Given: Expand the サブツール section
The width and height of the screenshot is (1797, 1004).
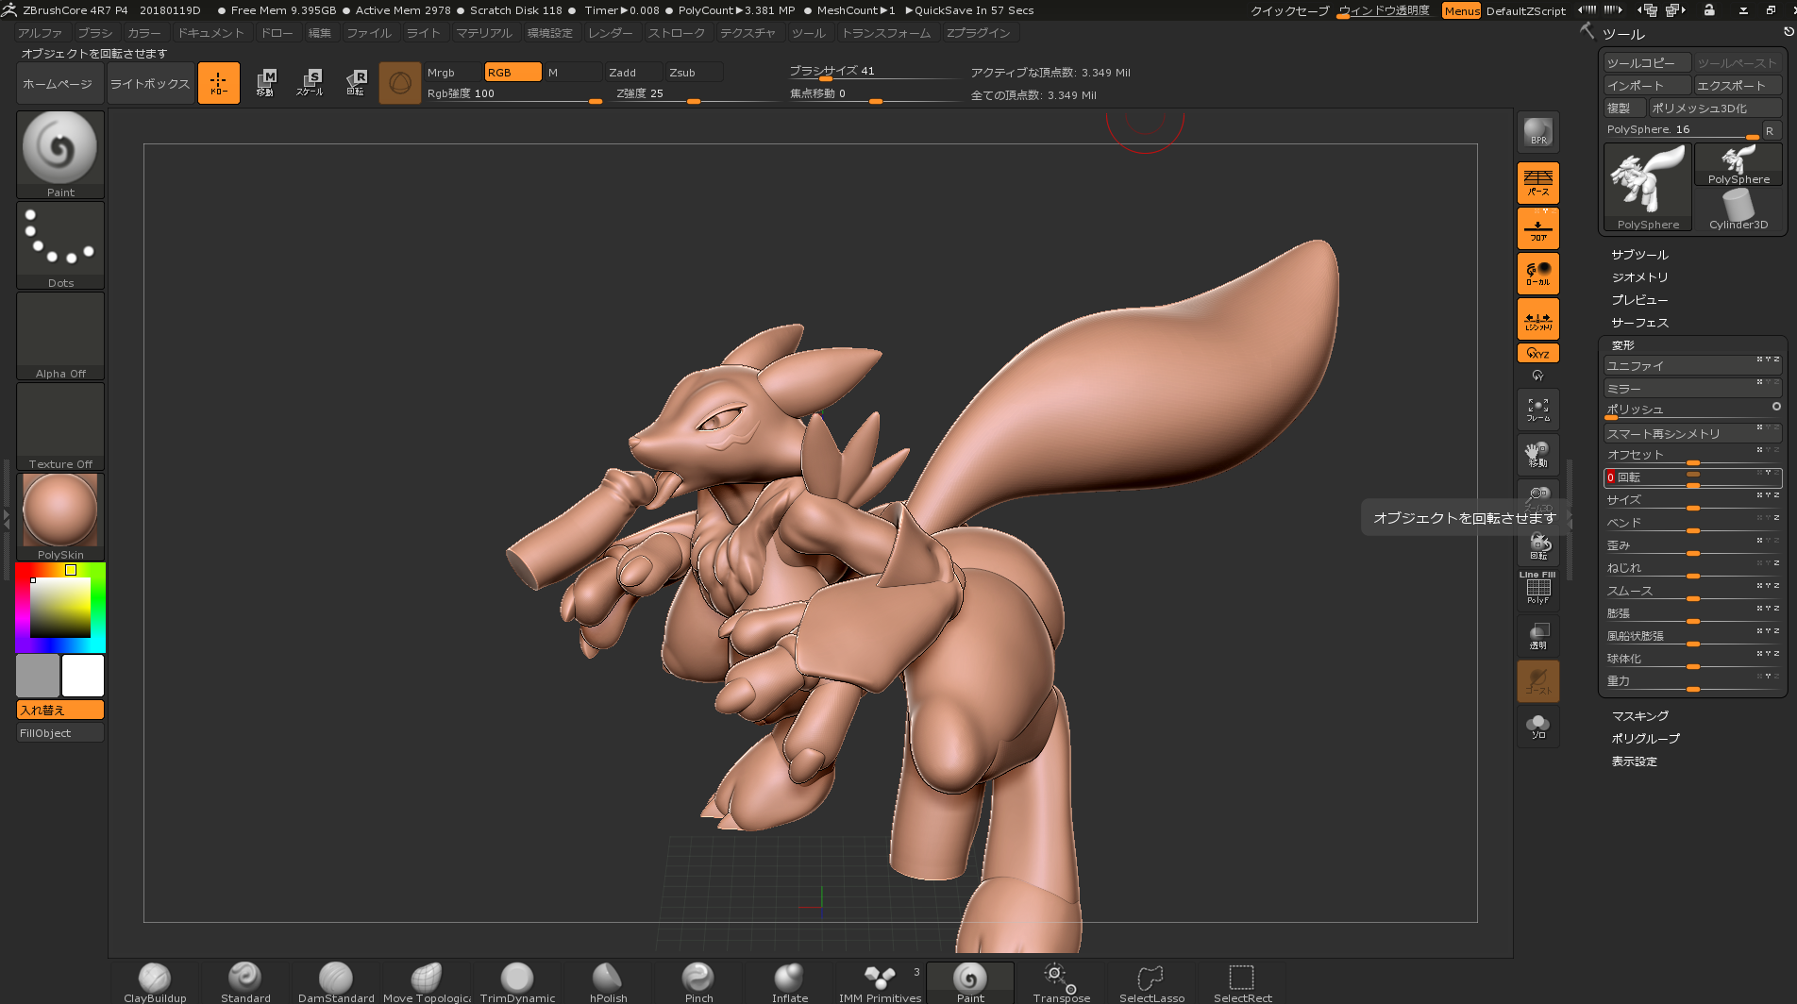Looking at the screenshot, I should click(x=1639, y=255).
